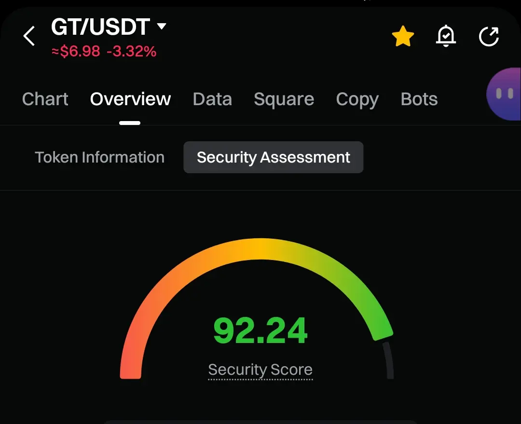Open price alert bell icon
521x424 pixels.
tap(446, 36)
